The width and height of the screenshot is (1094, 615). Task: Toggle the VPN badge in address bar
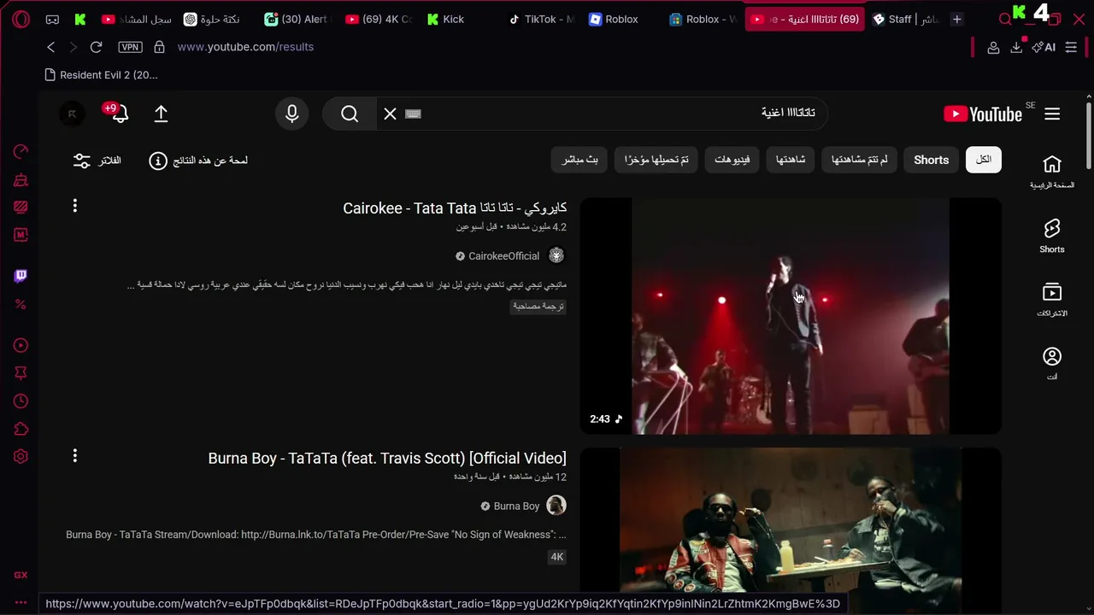click(130, 47)
